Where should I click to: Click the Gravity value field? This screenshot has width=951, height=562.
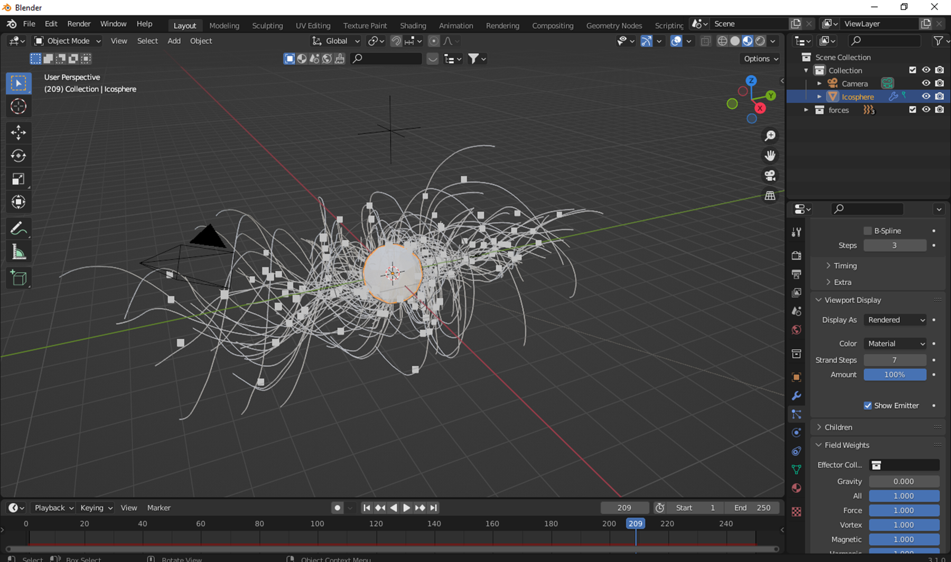tap(904, 481)
